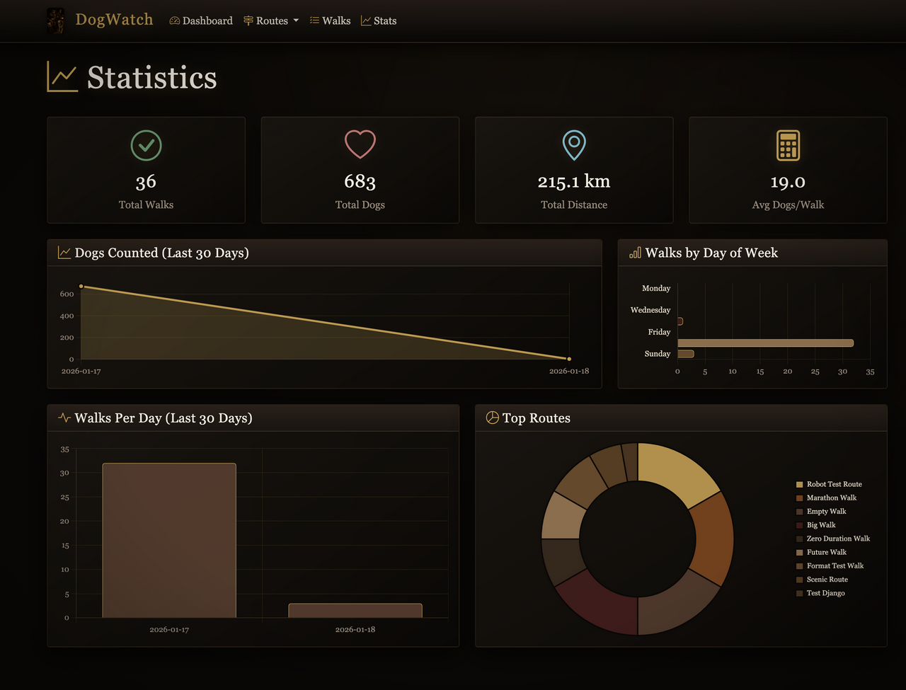Click the bar chart icon beside Walks by Day
The width and height of the screenshot is (906, 690).
[635, 253]
